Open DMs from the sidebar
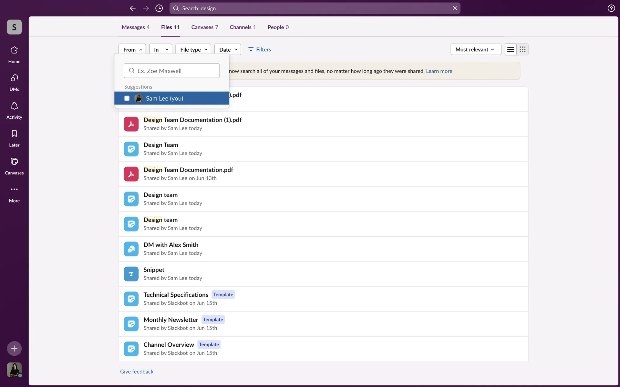The image size is (620, 387). coord(14,78)
